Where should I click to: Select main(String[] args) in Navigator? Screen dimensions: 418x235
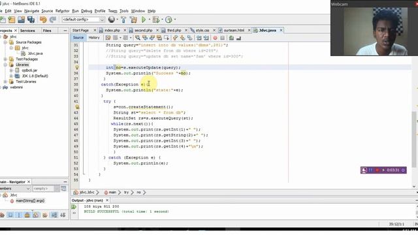pyautogui.click(x=30, y=201)
